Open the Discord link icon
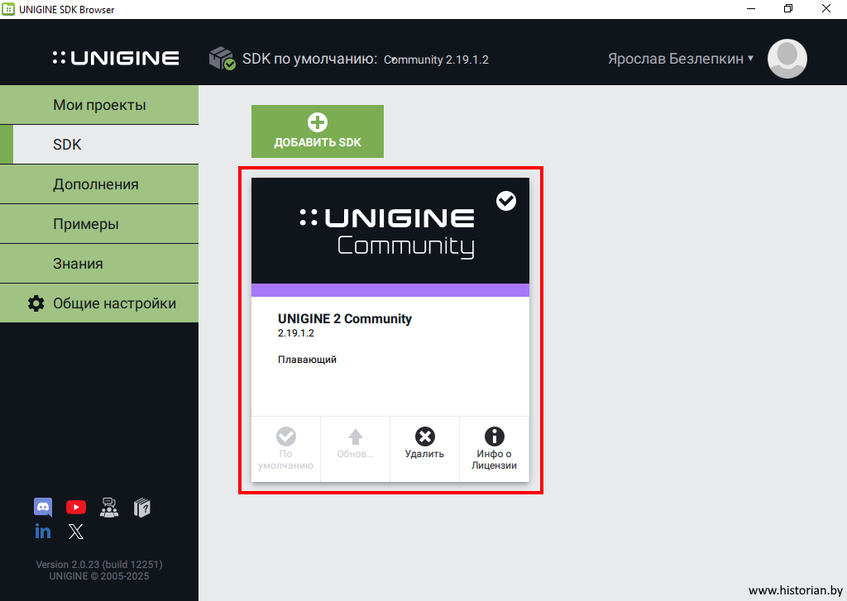Screen dimensions: 847x601 [43, 507]
